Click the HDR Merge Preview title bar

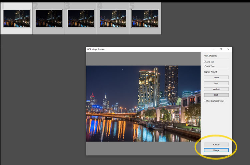(x=147, y=49)
